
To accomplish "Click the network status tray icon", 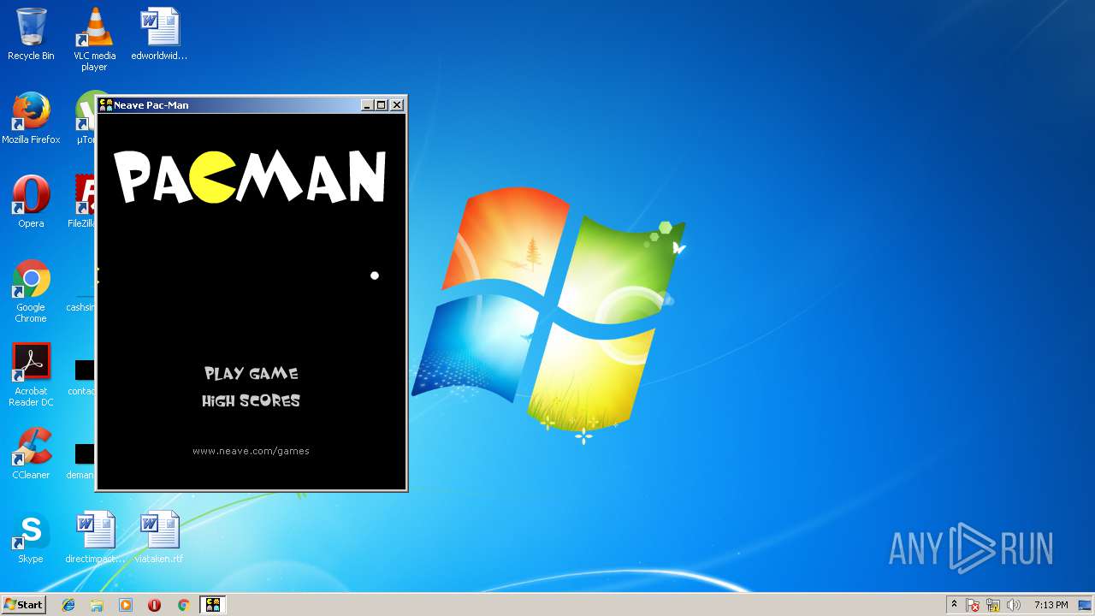I will tap(993, 605).
